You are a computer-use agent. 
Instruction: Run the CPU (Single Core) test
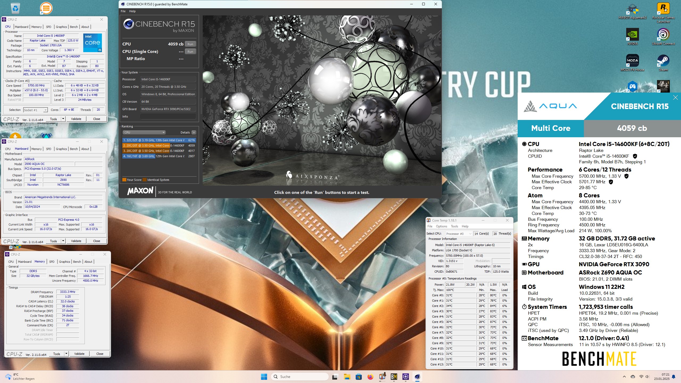(190, 52)
